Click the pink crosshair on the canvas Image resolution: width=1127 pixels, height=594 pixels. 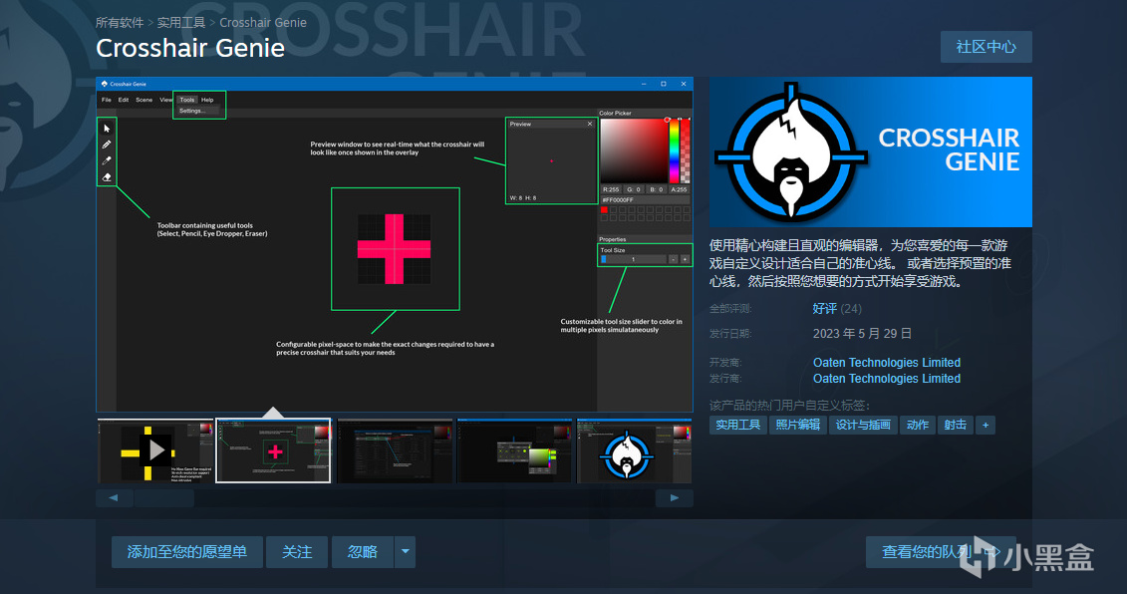pos(394,249)
